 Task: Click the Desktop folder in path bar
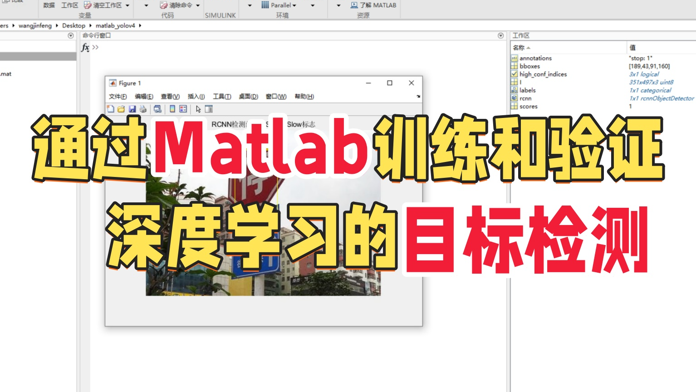pos(74,25)
